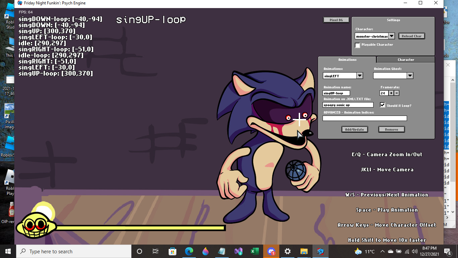Switch to the Character tab
The image size is (458, 258).
(406, 59)
